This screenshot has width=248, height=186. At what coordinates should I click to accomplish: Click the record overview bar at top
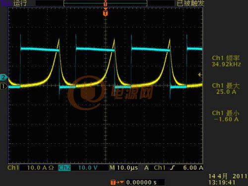105,3
